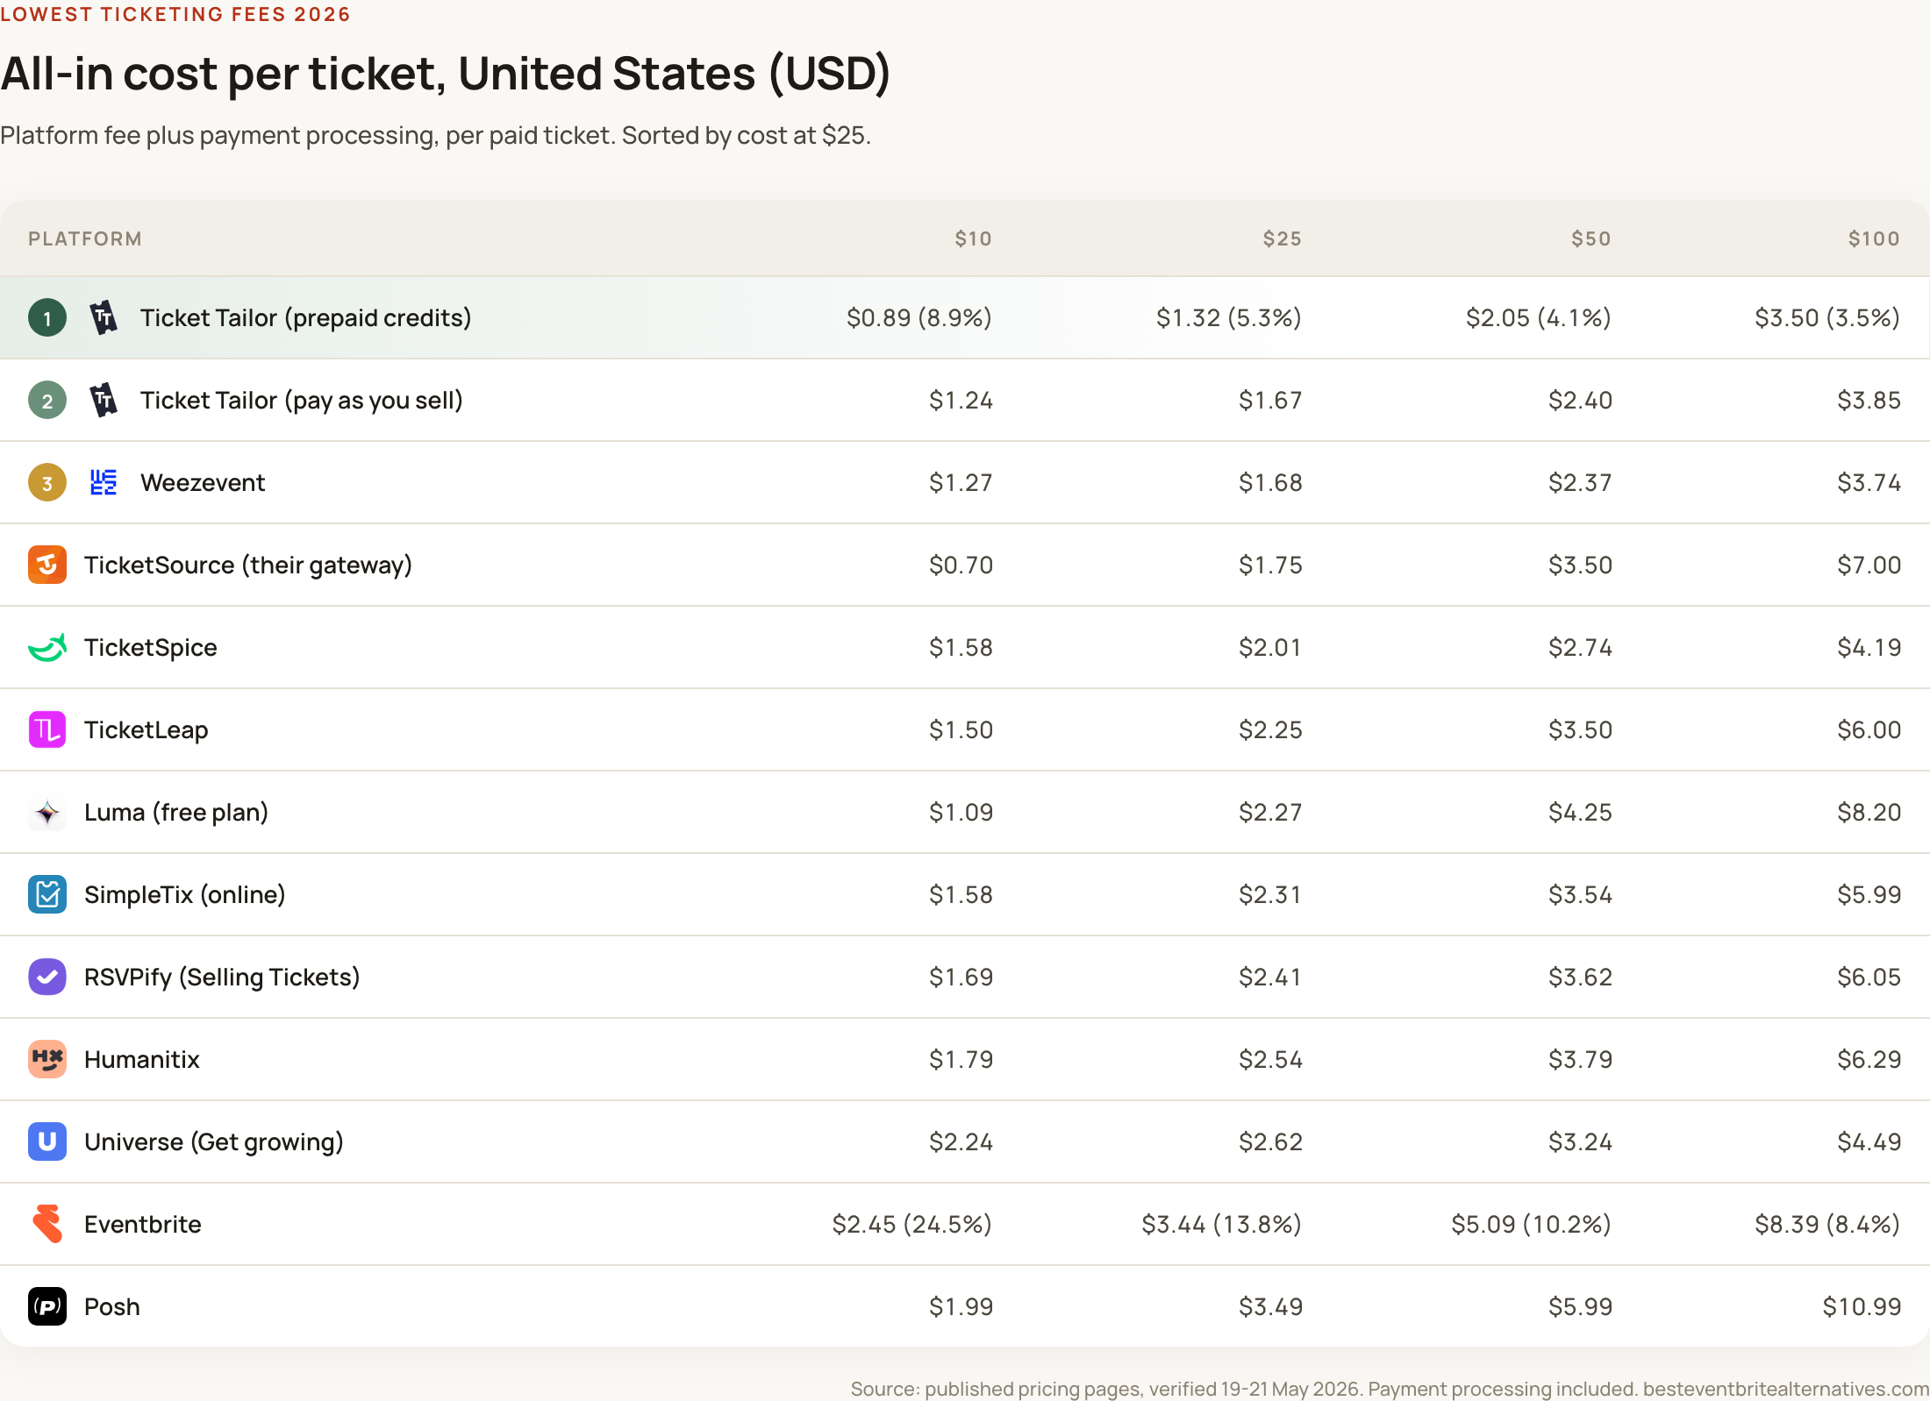Click the purple RSVPify logo
The height and width of the screenshot is (1401, 1930).
47,977
